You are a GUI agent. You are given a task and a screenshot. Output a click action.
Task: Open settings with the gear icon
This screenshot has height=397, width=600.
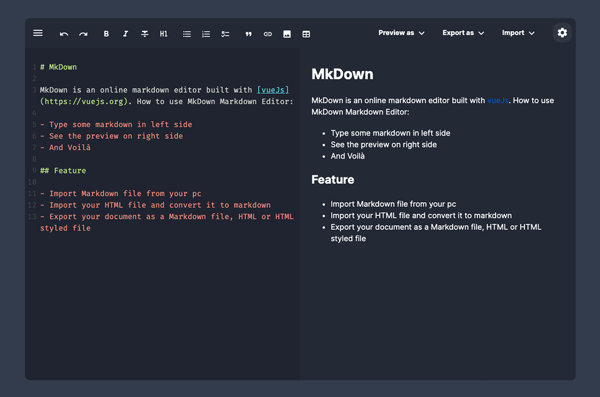pos(562,33)
